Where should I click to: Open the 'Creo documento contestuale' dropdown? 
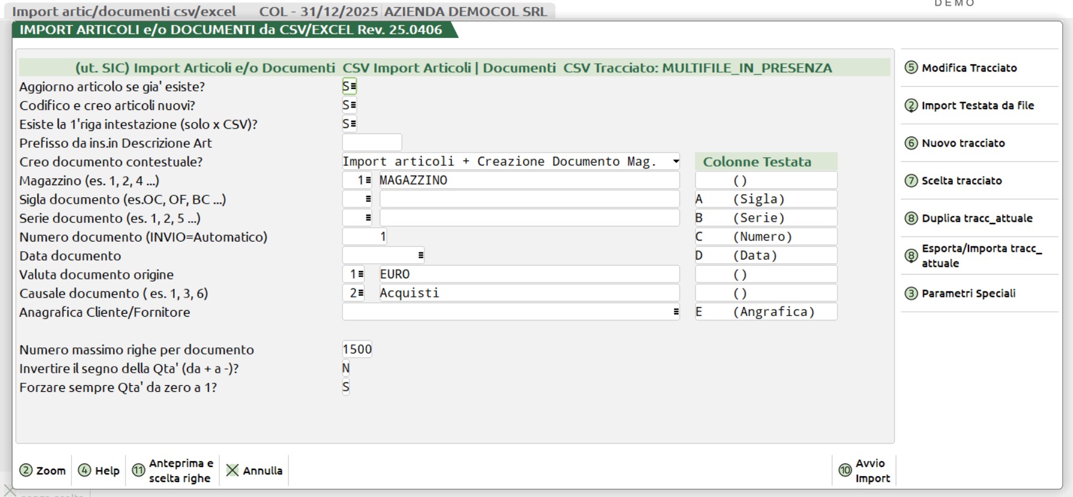click(x=676, y=162)
